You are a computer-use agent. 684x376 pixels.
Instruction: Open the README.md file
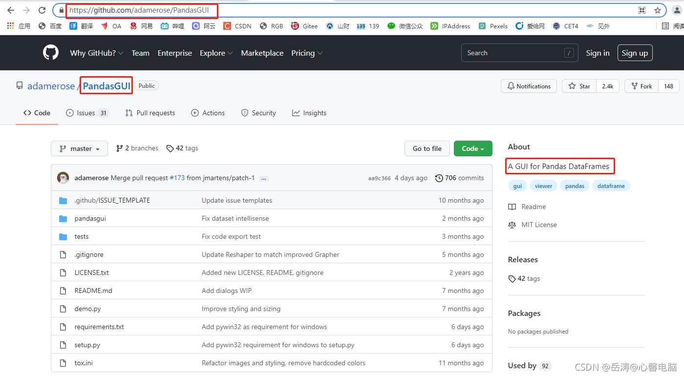tap(93, 291)
